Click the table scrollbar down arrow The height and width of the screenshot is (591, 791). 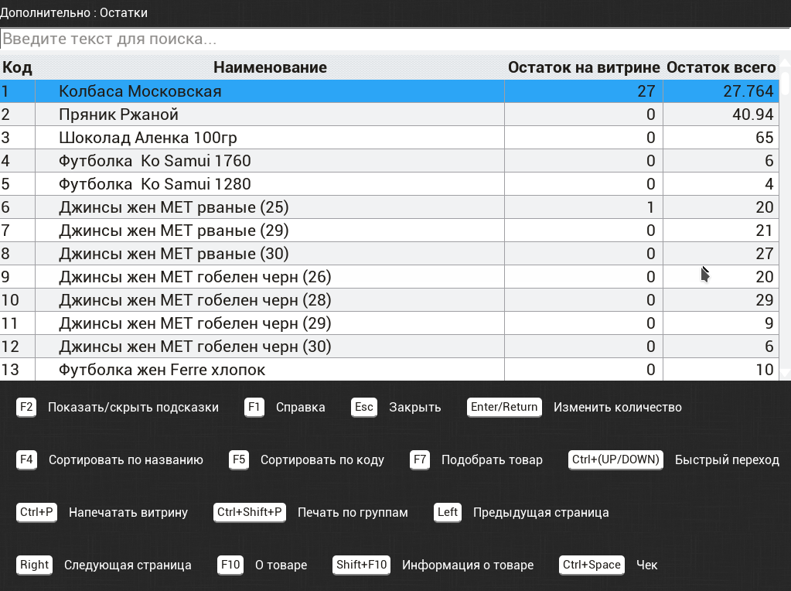[785, 374]
